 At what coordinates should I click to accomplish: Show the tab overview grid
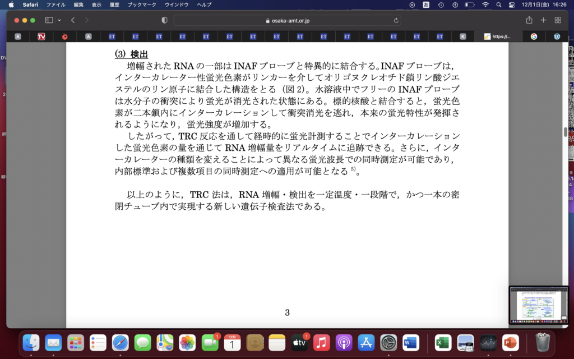coord(558,20)
